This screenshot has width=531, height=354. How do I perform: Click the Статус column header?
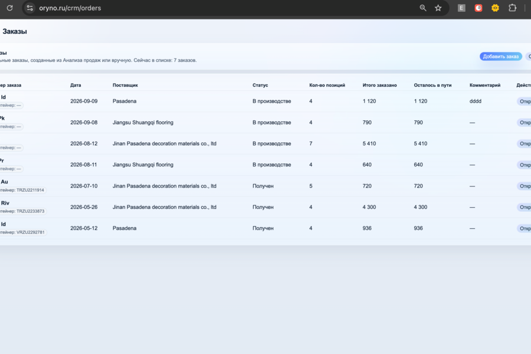coord(260,85)
